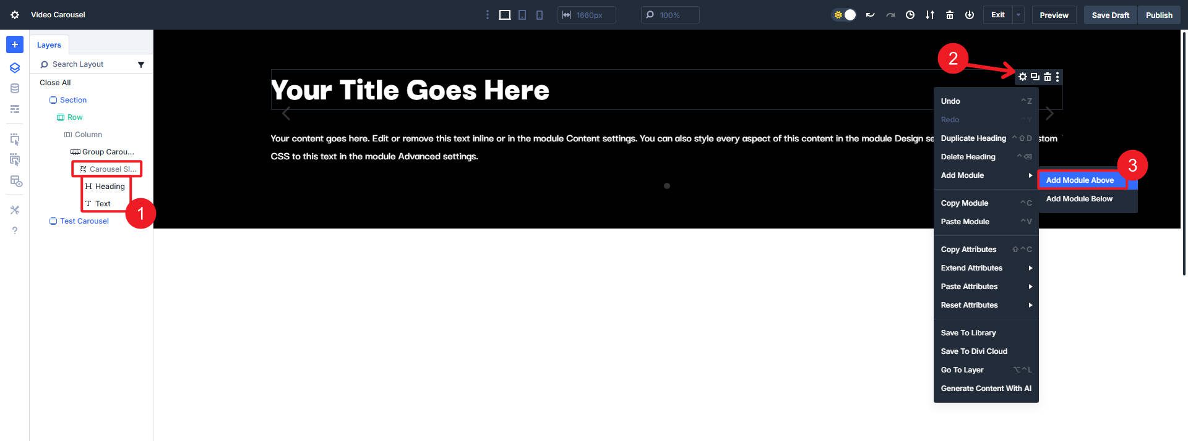Click the blue add module plus icon
The image size is (1188, 441).
click(15, 44)
